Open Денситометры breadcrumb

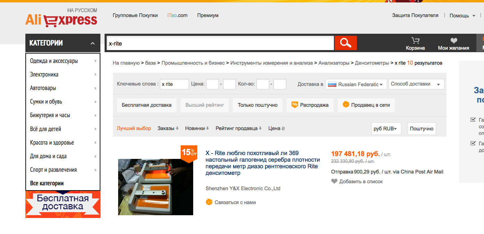click(372, 63)
